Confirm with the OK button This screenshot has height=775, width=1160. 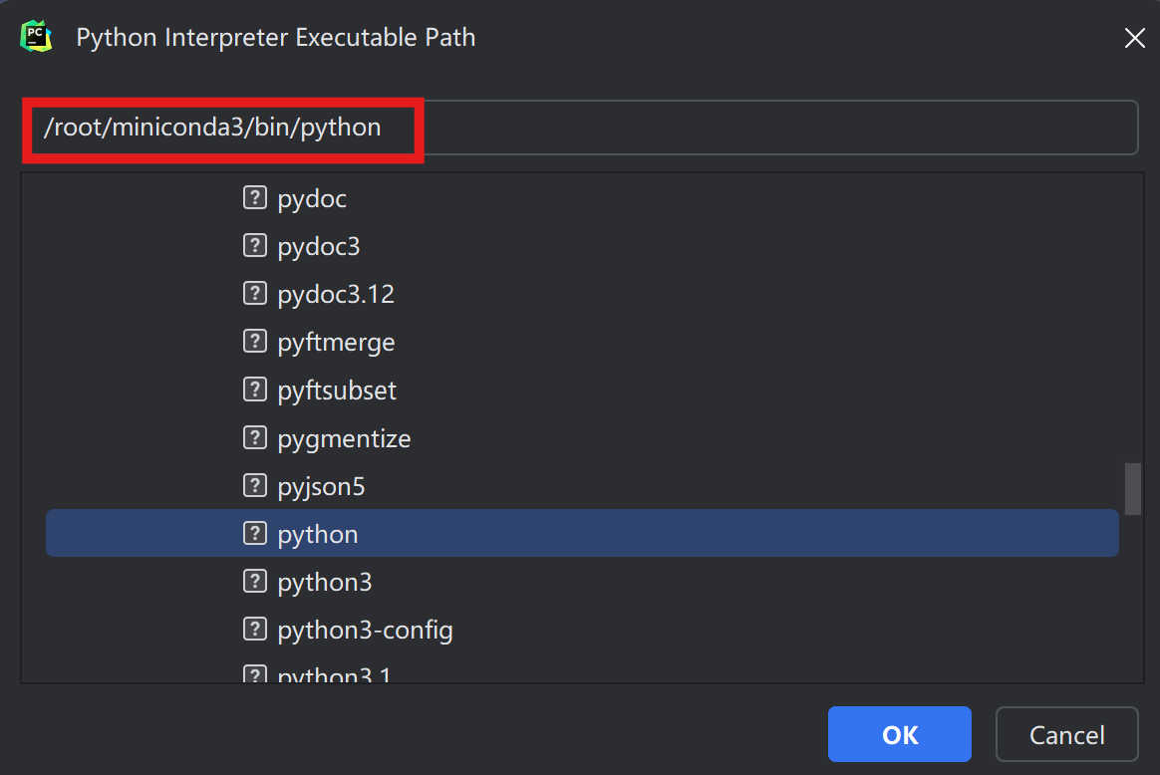coord(899,735)
